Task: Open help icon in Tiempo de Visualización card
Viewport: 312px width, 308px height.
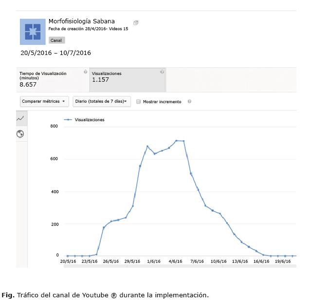Action: (85, 72)
